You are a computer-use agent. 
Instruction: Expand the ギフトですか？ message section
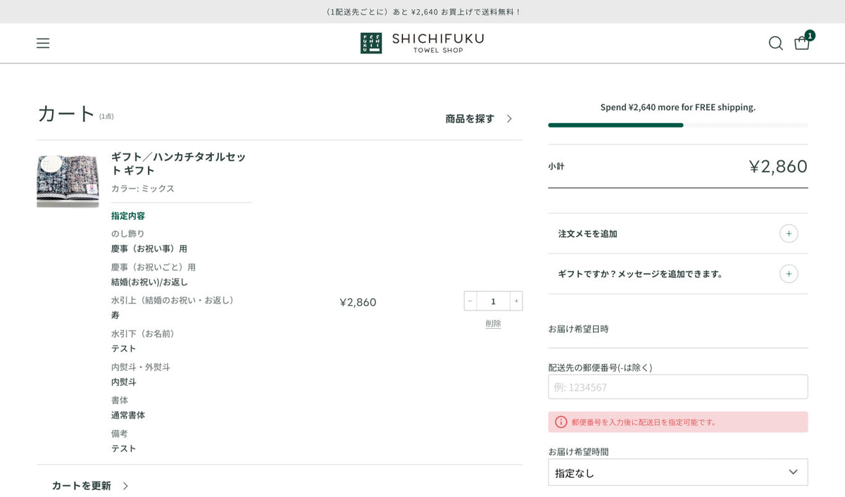coord(677,274)
